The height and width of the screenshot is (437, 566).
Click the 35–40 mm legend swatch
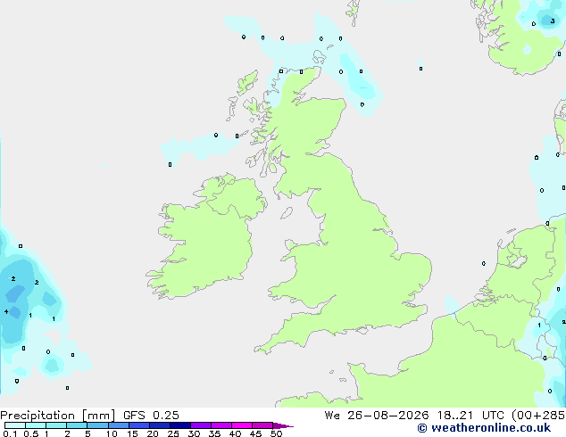coord(221,425)
